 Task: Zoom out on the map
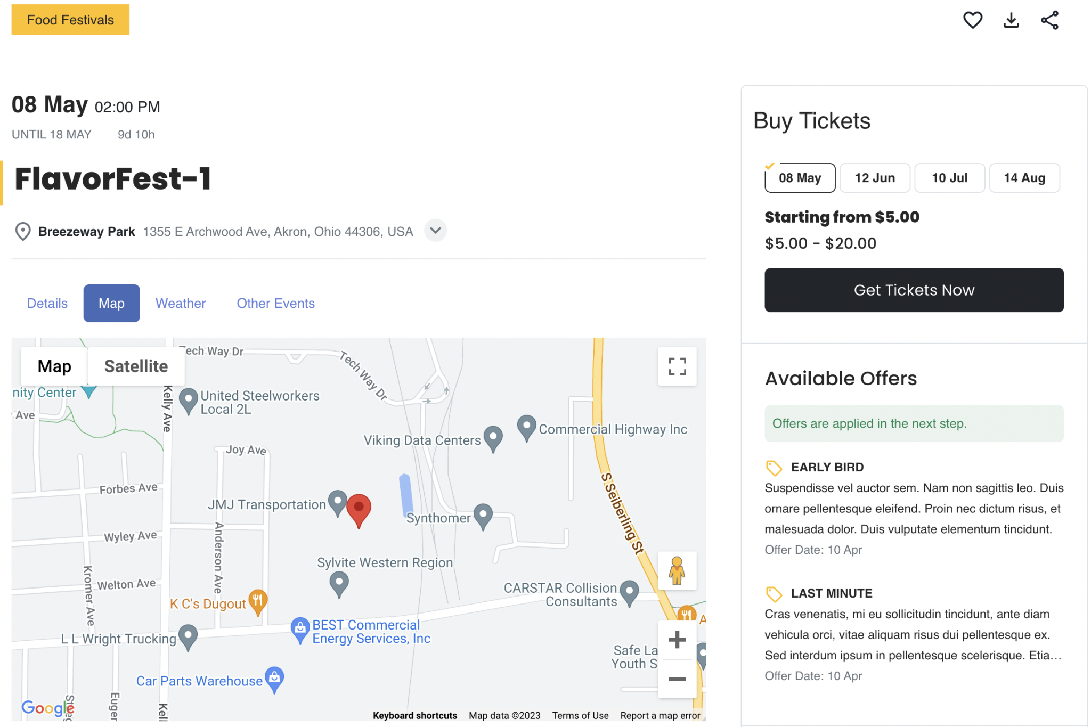pyautogui.click(x=677, y=679)
